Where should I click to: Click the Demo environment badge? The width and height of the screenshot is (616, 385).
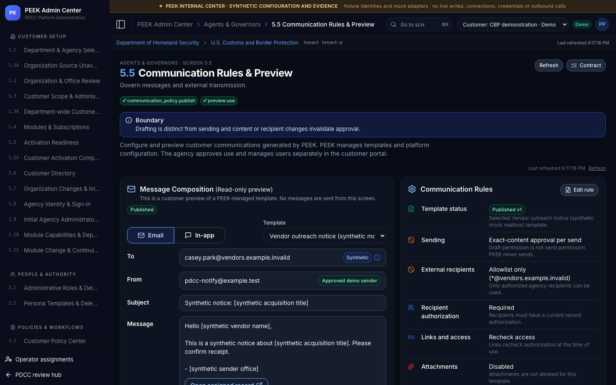click(582, 24)
